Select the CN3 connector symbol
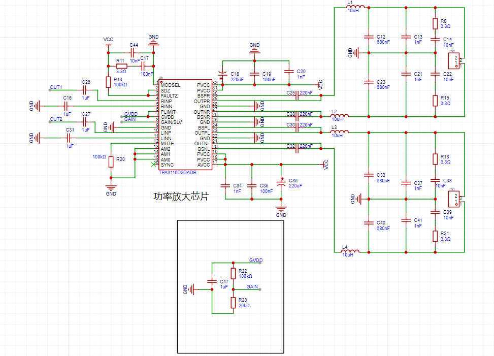This screenshot has width=494, height=356. 456,199
